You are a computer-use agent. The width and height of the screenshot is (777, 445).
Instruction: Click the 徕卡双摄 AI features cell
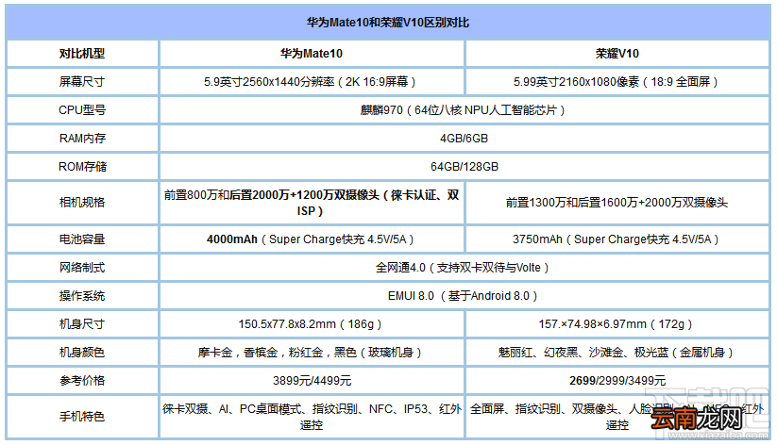tap(312, 417)
